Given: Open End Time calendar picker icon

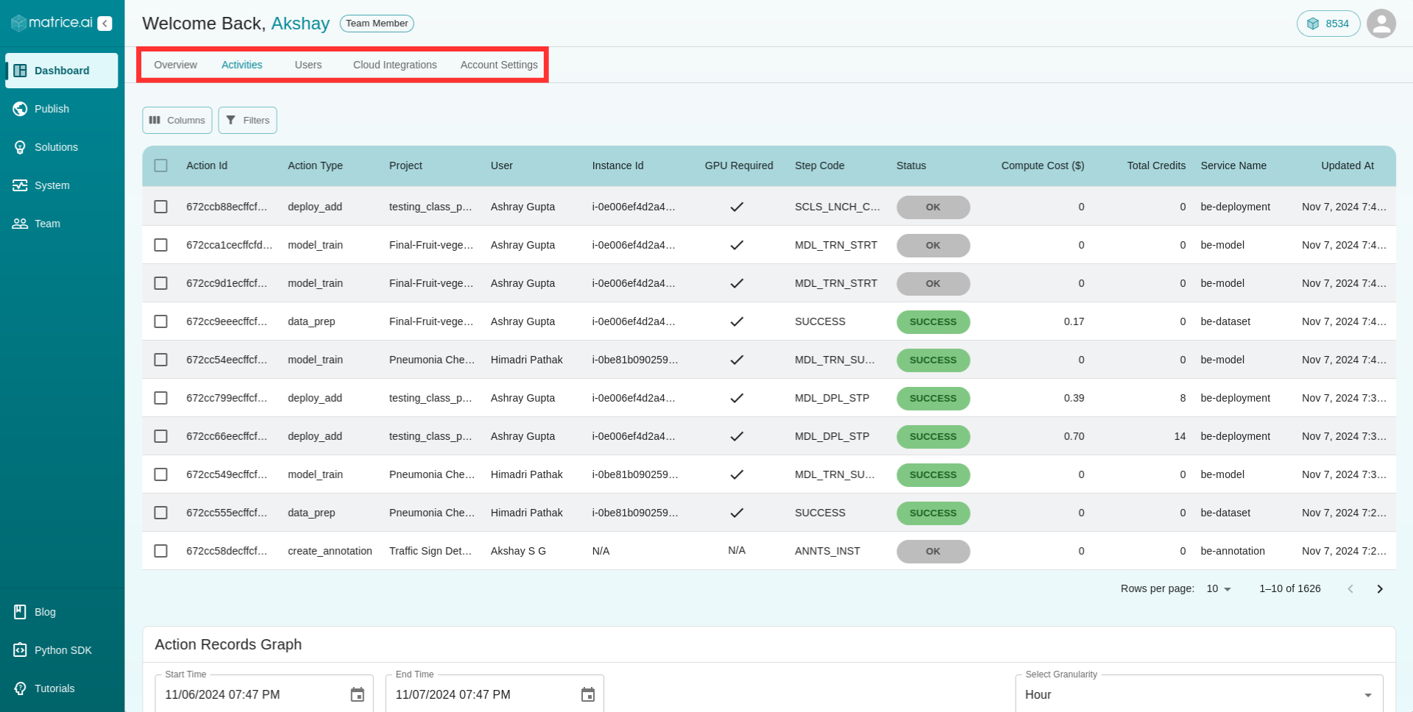Looking at the screenshot, I should [x=588, y=694].
